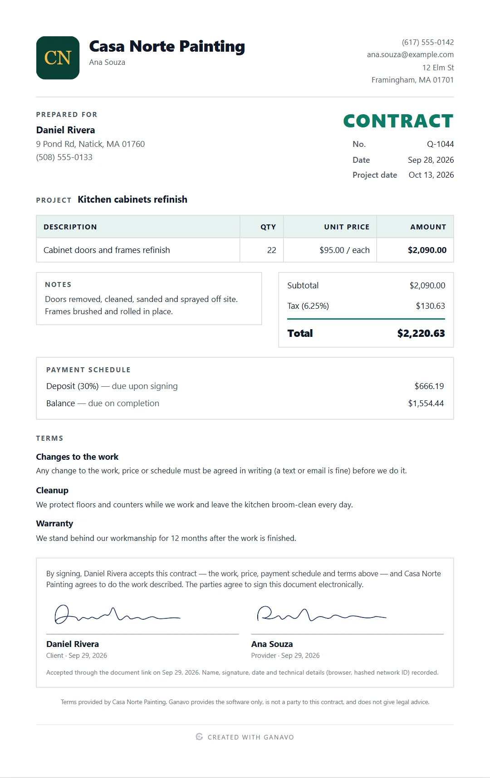Click the CONTRACT title
Image resolution: width=490 pixels, height=778 pixels.
tap(398, 121)
